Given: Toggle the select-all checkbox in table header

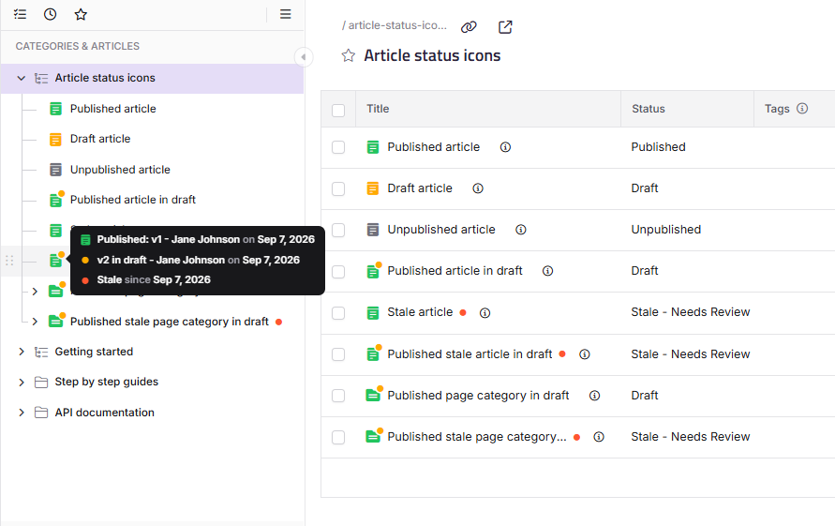Looking at the screenshot, I should [338, 111].
